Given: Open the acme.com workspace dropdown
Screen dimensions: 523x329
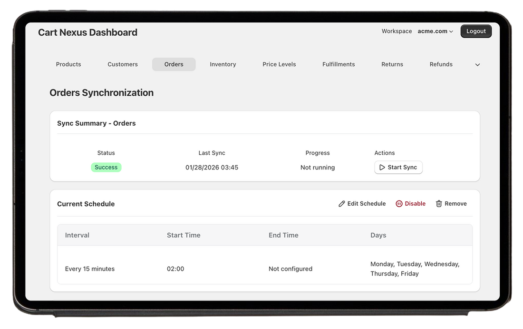Looking at the screenshot, I should pos(435,31).
